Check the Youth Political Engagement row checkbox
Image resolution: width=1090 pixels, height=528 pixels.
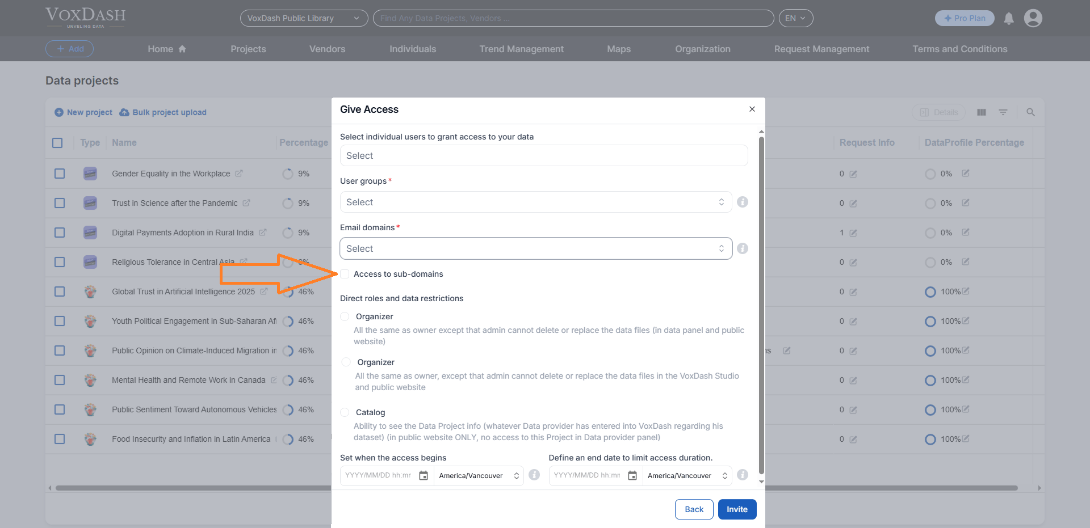60,321
